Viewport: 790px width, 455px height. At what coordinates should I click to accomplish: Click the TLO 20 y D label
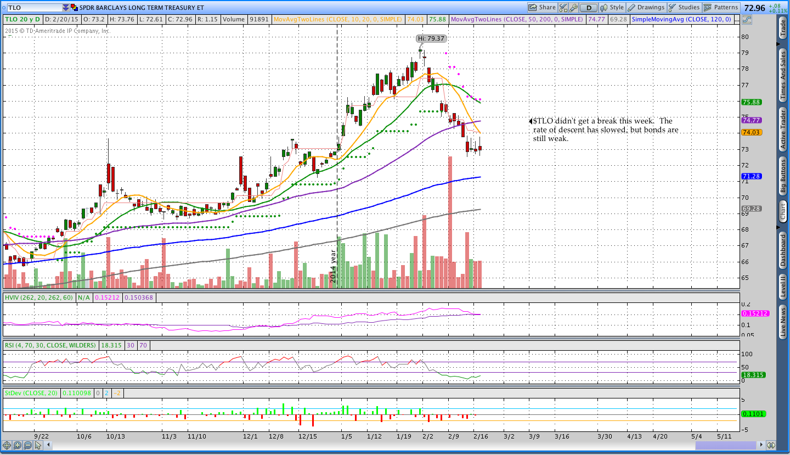tap(23, 19)
